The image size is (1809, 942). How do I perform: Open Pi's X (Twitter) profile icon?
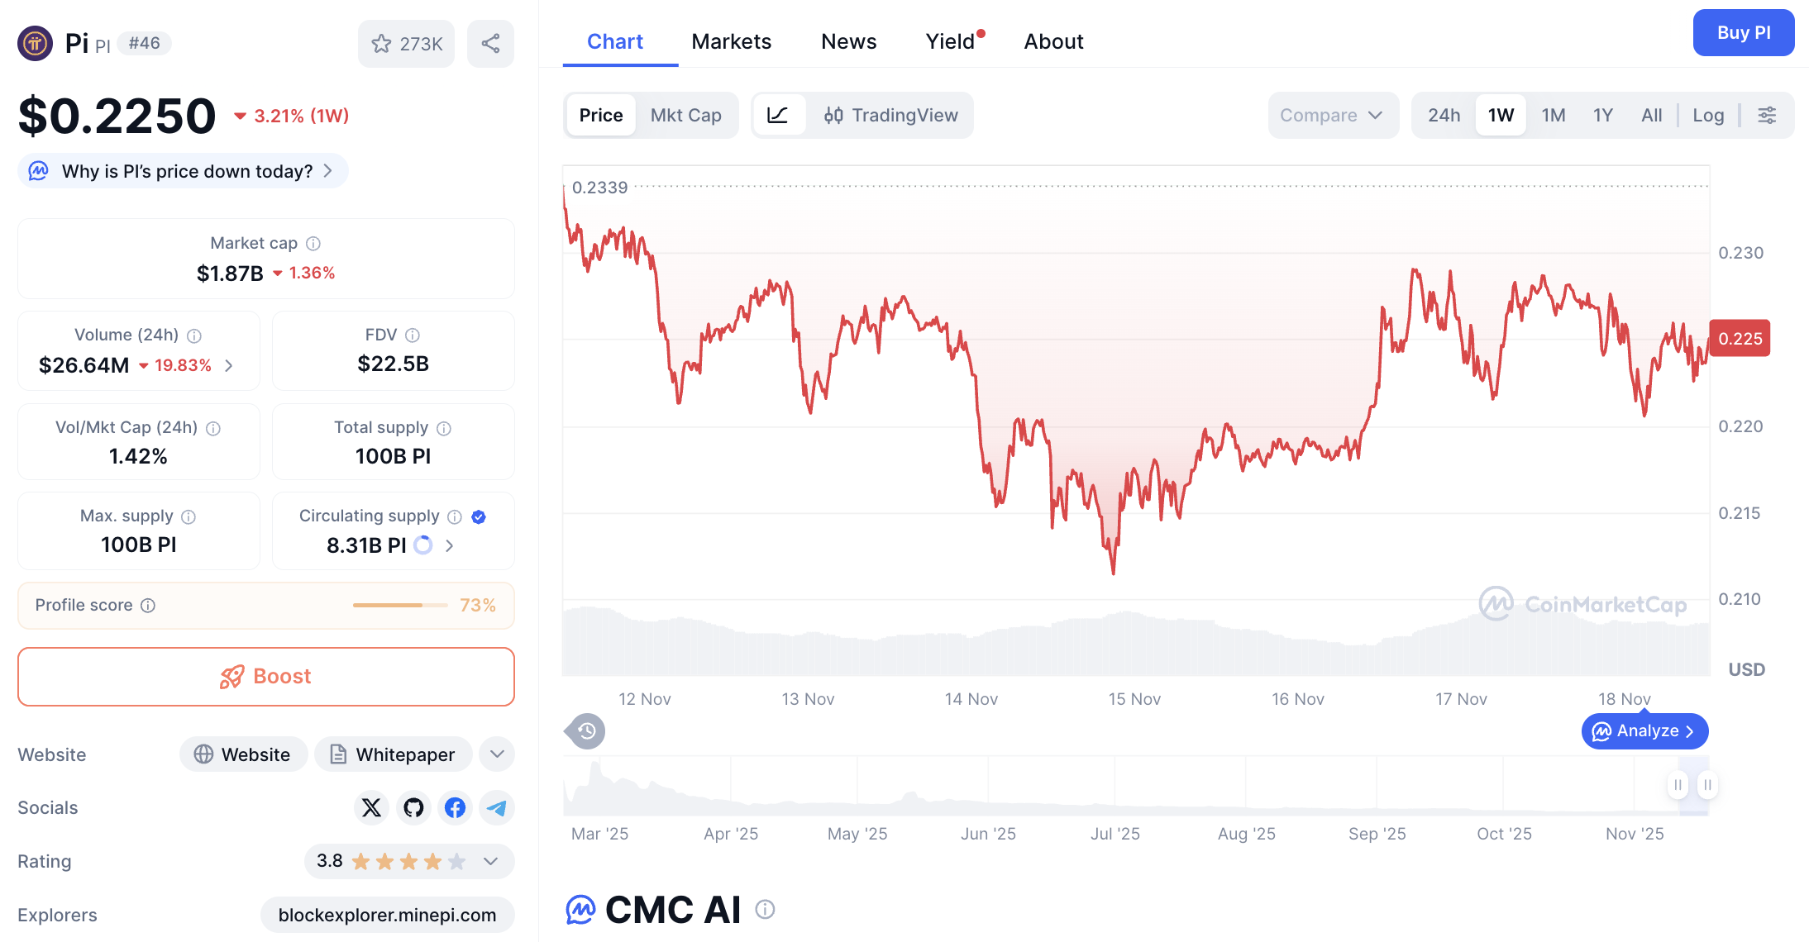[x=371, y=807]
